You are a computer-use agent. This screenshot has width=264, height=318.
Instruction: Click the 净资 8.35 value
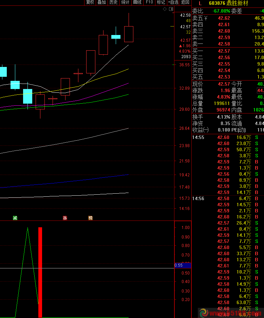[225, 124]
